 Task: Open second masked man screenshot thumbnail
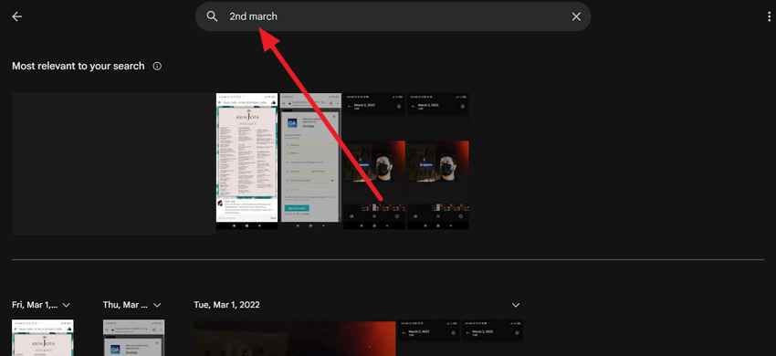click(x=438, y=161)
